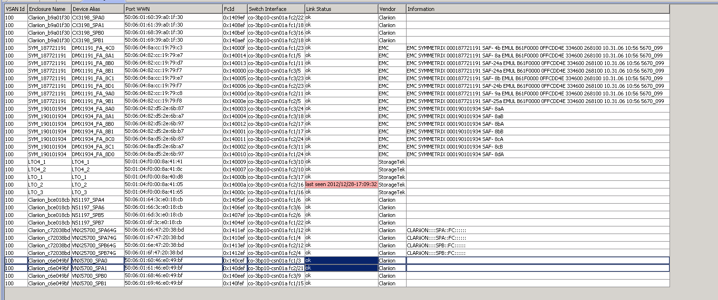Sort by the VSAN Id column header
Viewport: 718px width, 300px height.
pos(16,9)
